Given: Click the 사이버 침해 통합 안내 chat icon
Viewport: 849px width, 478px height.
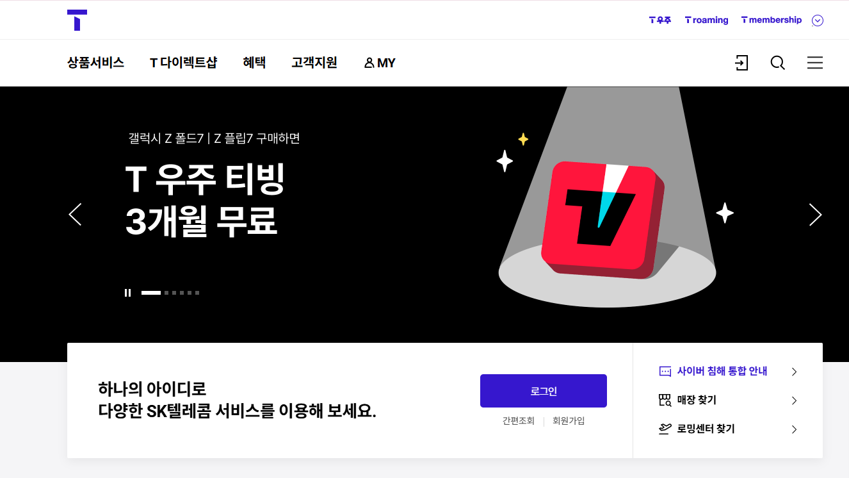Looking at the screenshot, I should pos(665,372).
